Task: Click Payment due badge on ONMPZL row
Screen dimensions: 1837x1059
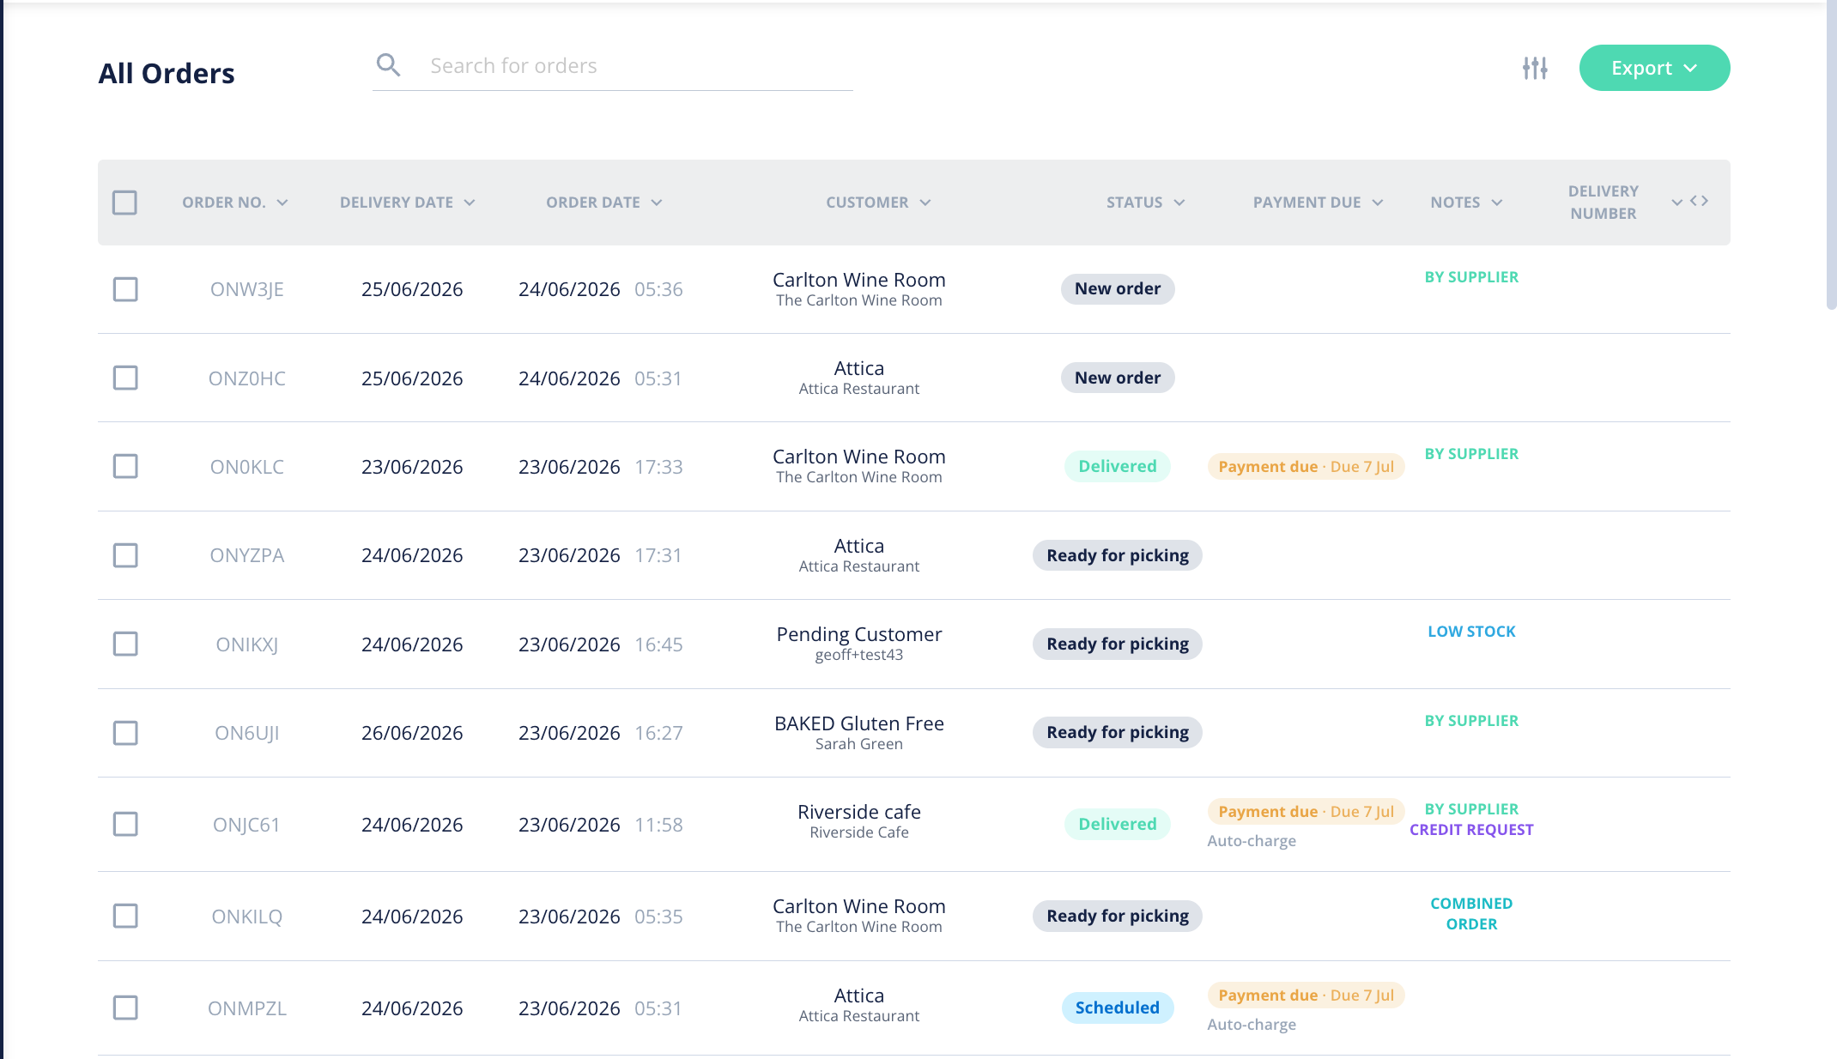Action: pyautogui.click(x=1306, y=995)
